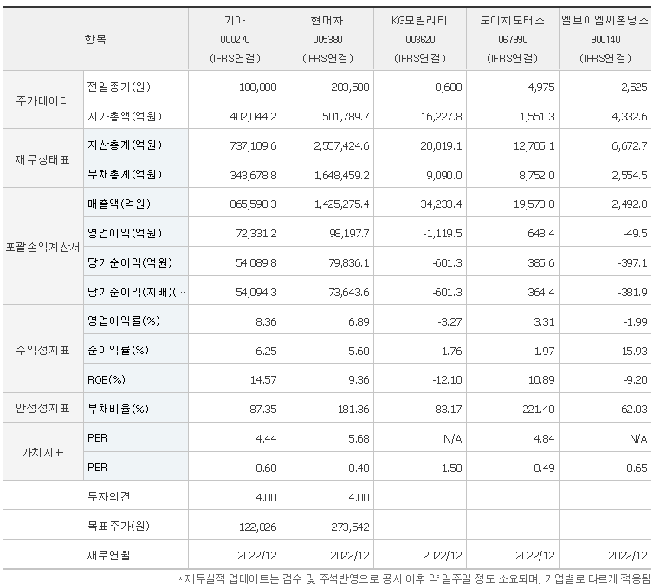The width and height of the screenshot is (660, 588).
Task: Click the 시가총액(억원) row label
Action: coord(125,116)
